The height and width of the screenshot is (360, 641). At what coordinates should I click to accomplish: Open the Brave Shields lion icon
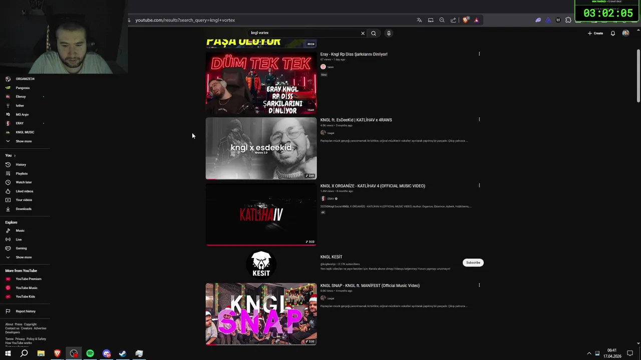466,20
